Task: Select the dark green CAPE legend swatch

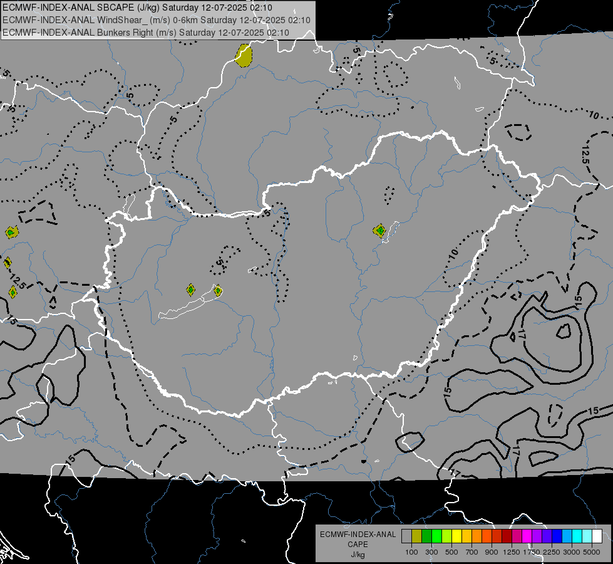Action: coord(426,536)
